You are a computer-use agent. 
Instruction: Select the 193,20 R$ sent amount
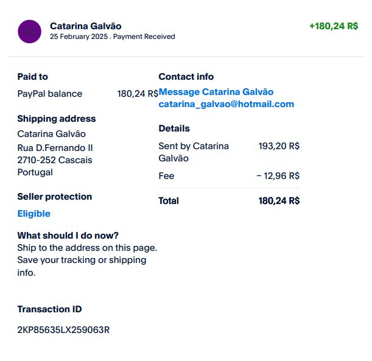[x=279, y=146]
